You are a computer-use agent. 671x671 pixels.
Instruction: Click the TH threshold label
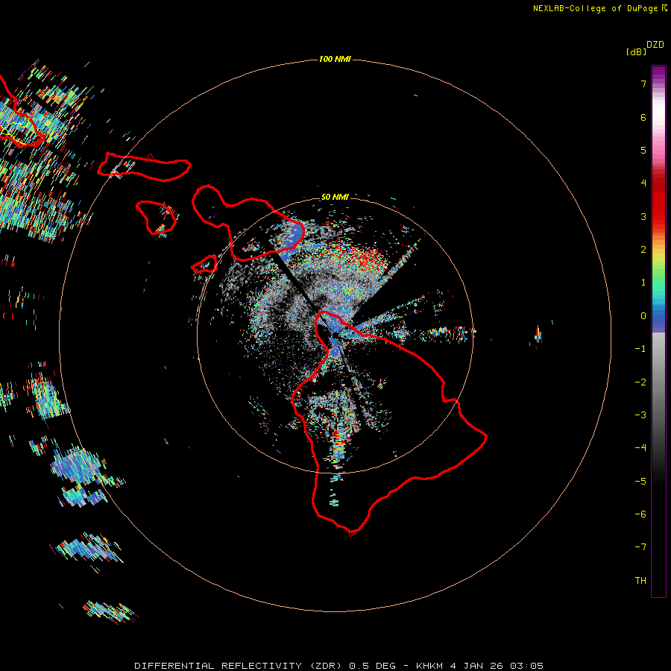(x=640, y=581)
